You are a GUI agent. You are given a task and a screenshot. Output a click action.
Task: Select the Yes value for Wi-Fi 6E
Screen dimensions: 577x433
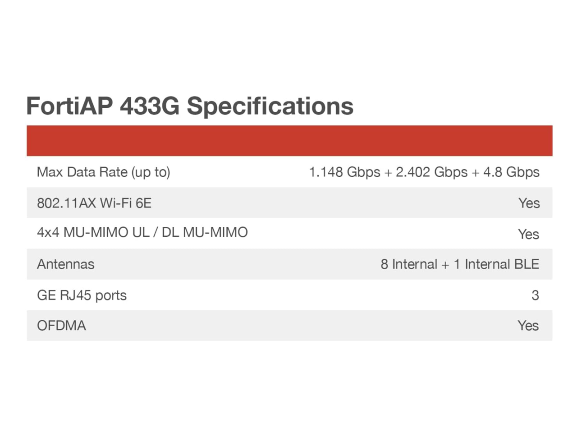(x=529, y=203)
